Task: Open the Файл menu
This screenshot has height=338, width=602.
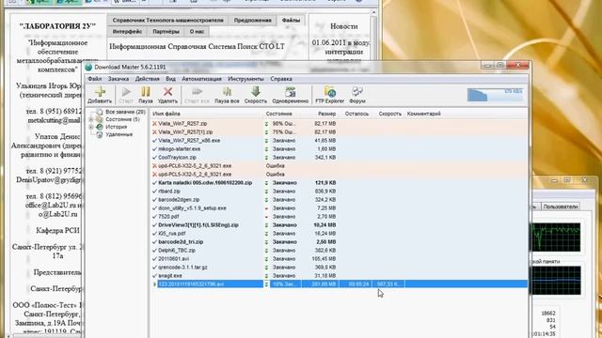Action: pyautogui.click(x=94, y=79)
